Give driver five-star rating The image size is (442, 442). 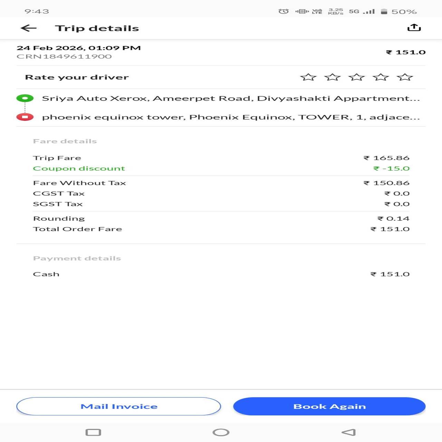tap(405, 77)
